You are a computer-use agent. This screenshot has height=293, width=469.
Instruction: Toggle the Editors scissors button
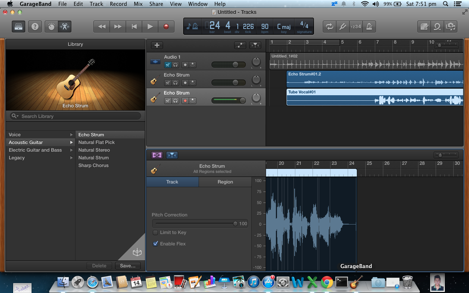(x=65, y=27)
